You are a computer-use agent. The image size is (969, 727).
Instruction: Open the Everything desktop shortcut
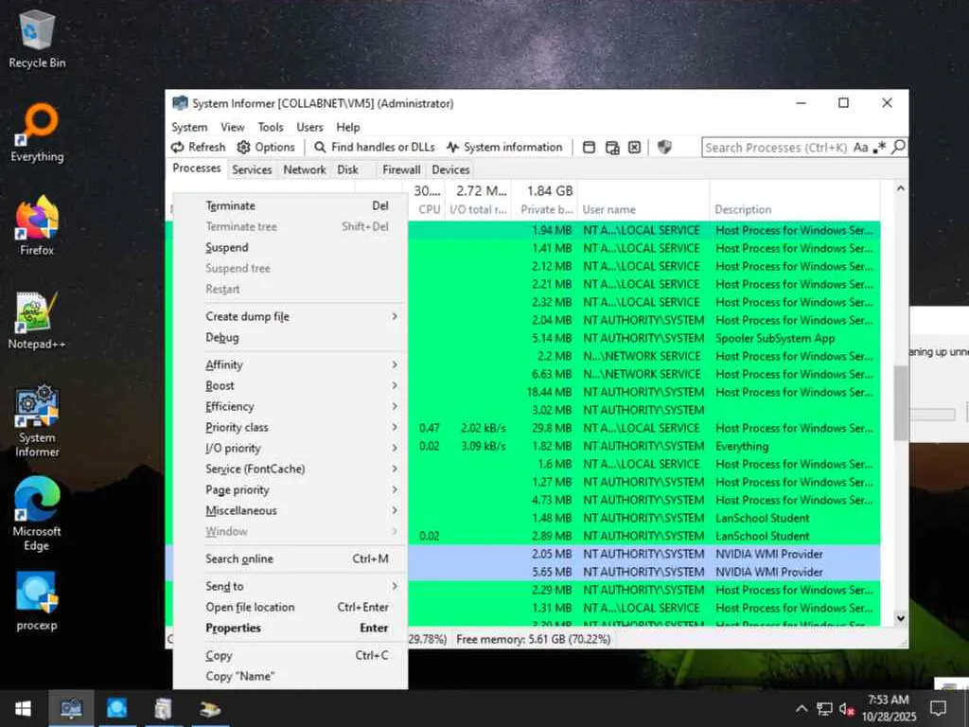(37, 133)
